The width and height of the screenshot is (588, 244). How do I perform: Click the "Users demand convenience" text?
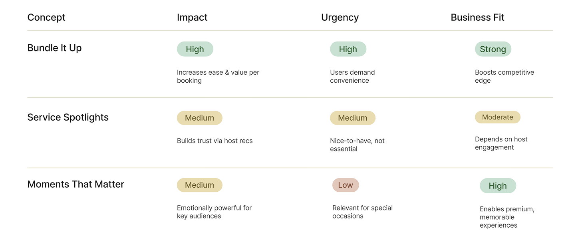click(352, 76)
